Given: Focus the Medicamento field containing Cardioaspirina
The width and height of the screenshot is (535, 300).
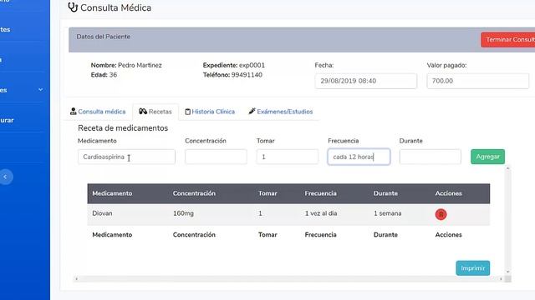Looking at the screenshot, I should [126, 157].
